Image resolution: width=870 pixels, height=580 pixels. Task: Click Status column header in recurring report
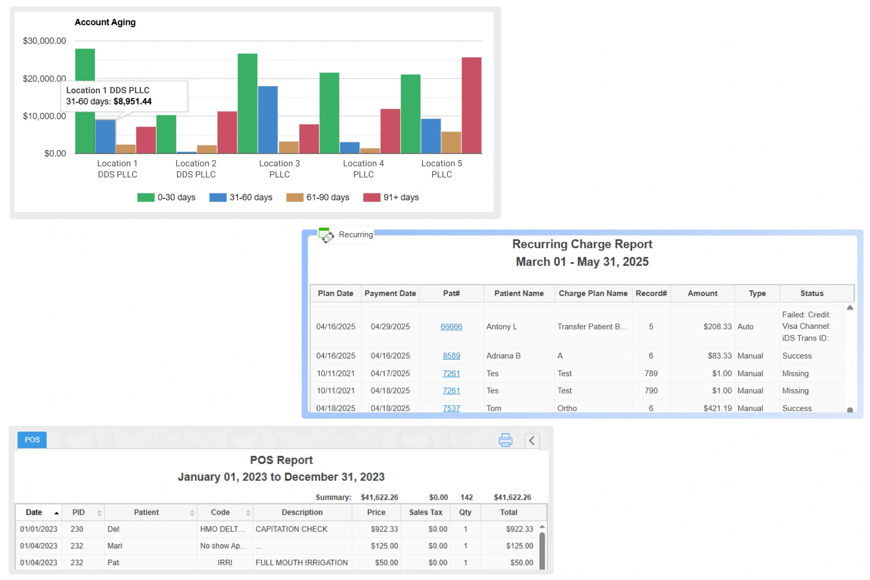812,293
